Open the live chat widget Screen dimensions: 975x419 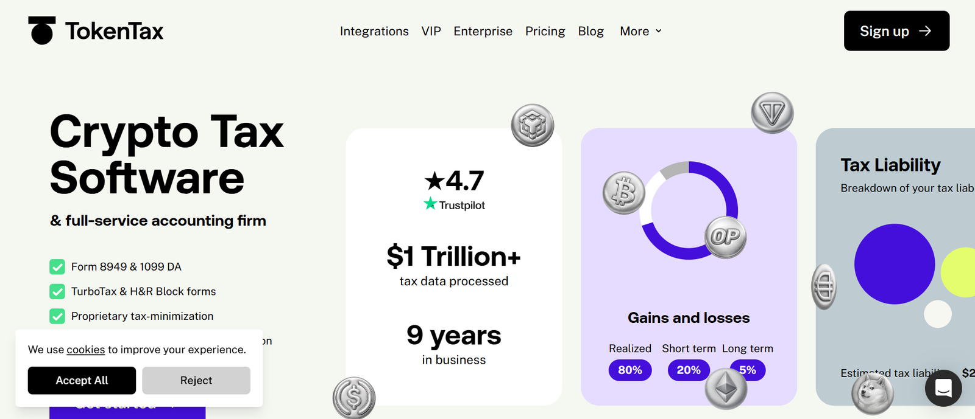point(943,387)
